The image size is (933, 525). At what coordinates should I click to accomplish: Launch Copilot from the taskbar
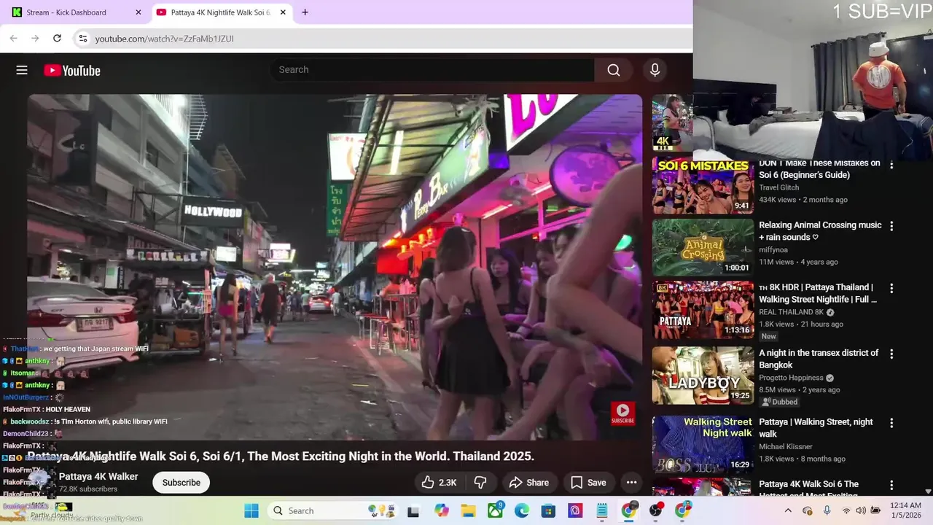(442, 510)
